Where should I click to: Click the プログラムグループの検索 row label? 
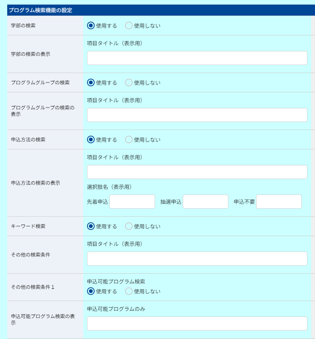[x=40, y=82]
